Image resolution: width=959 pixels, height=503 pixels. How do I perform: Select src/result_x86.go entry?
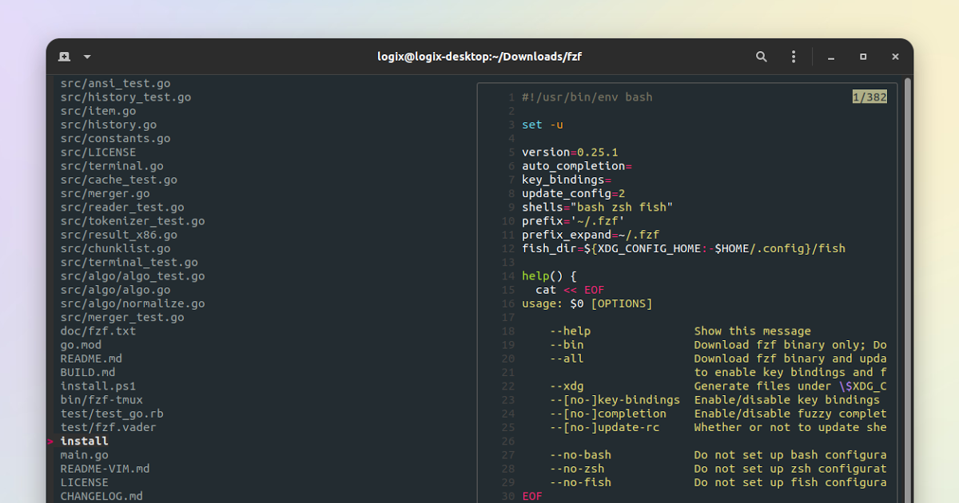click(119, 235)
